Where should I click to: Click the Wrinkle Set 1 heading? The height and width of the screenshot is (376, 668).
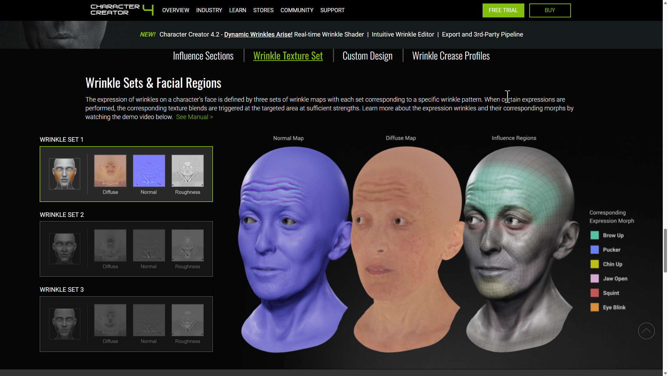62,140
